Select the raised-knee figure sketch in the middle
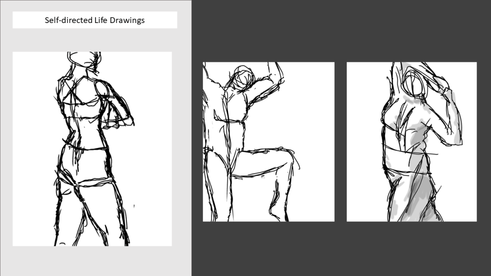The width and height of the screenshot is (491, 276). pos(269,142)
